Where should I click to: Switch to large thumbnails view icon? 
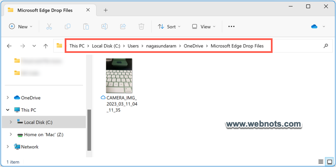pyautogui.click(x=329, y=161)
